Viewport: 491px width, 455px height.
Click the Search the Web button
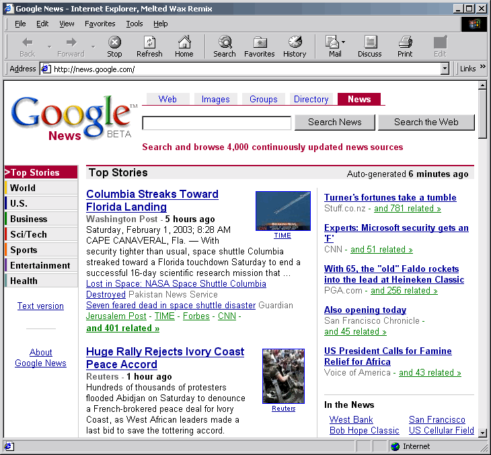(426, 123)
